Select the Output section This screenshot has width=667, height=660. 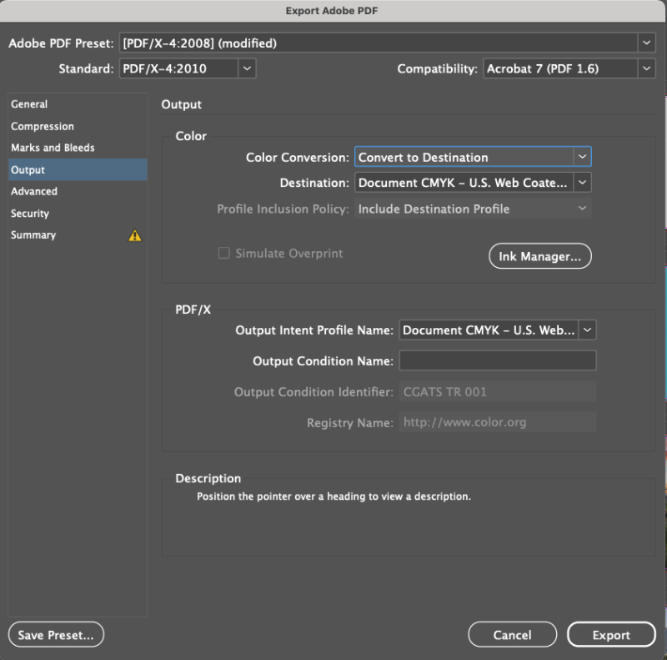78,169
